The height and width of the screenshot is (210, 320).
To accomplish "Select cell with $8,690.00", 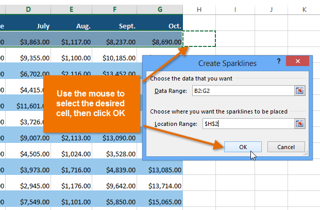I will (160, 39).
